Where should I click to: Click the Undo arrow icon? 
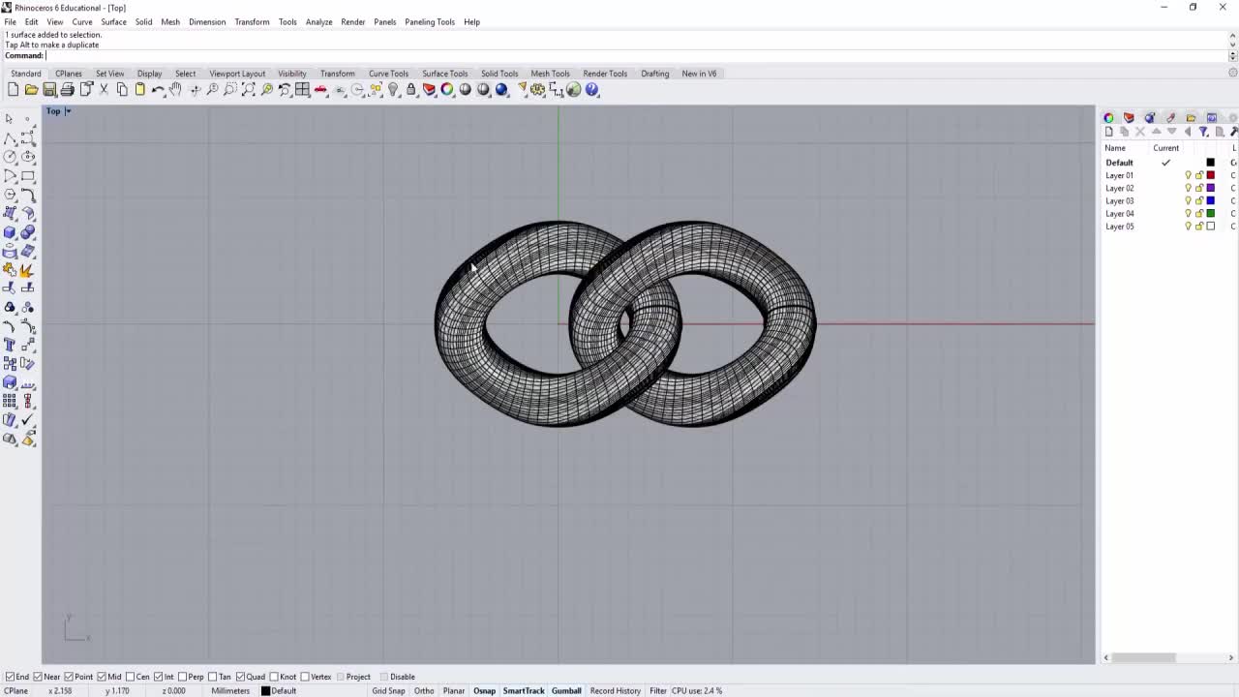(x=158, y=90)
